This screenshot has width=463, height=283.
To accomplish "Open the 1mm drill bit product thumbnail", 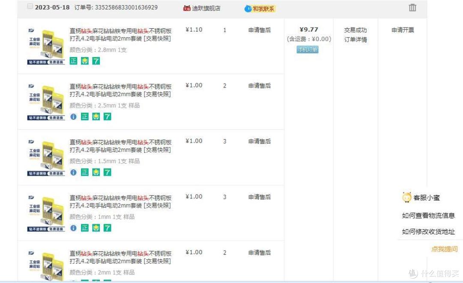I will (x=46, y=213).
